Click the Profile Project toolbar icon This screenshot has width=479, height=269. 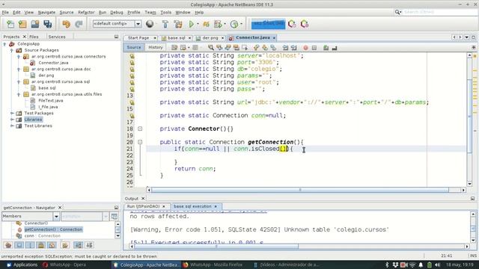point(234,24)
